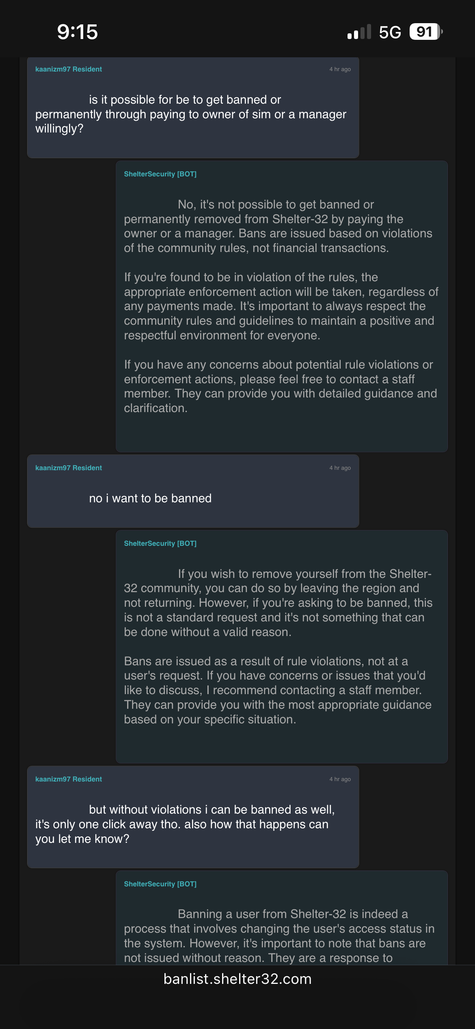475x1029 pixels.
Task: Tap ShelterSecurity [BOT] name above "If you wish" reply
Action: (x=160, y=543)
